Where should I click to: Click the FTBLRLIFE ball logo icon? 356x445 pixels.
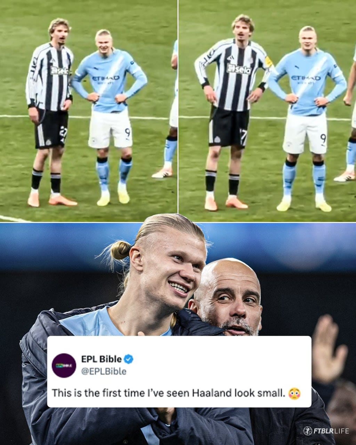pyautogui.click(x=307, y=431)
